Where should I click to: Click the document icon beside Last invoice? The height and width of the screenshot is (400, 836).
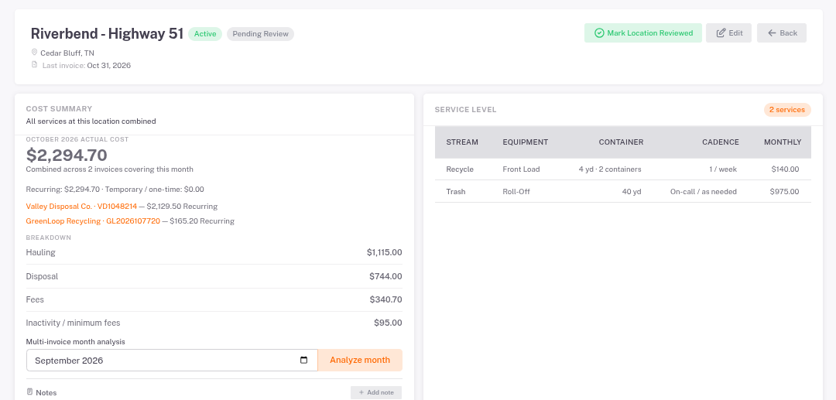[x=35, y=65]
